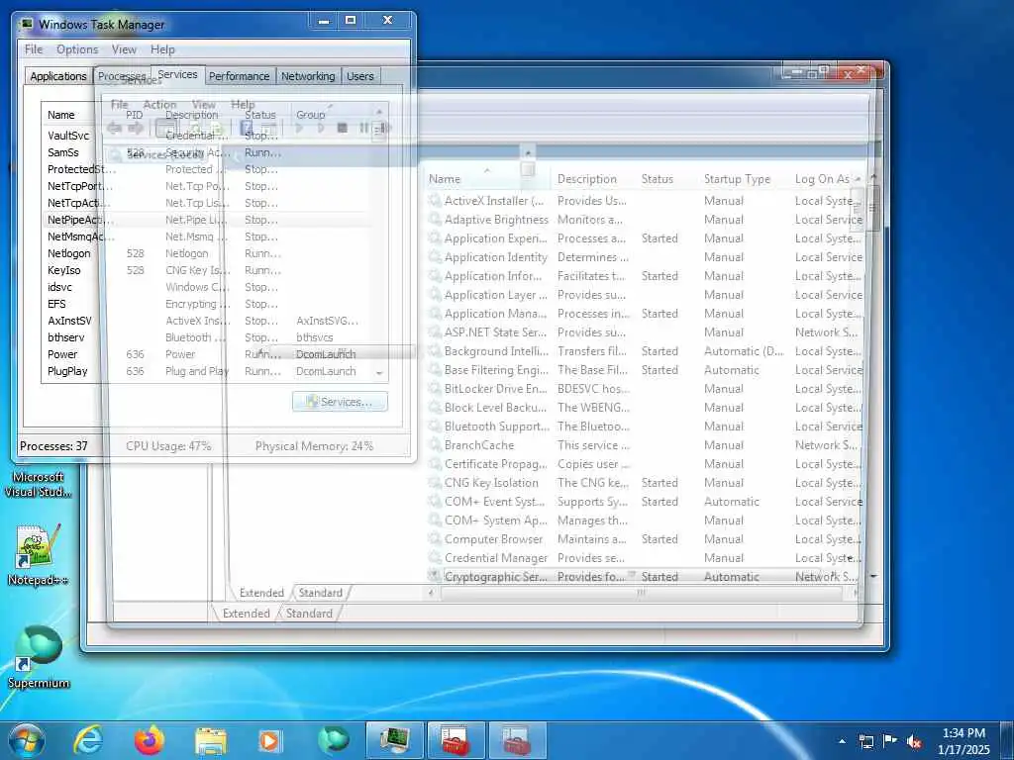Click the gear icon beside BranchCache
The height and width of the screenshot is (760, 1014).
[435, 444]
